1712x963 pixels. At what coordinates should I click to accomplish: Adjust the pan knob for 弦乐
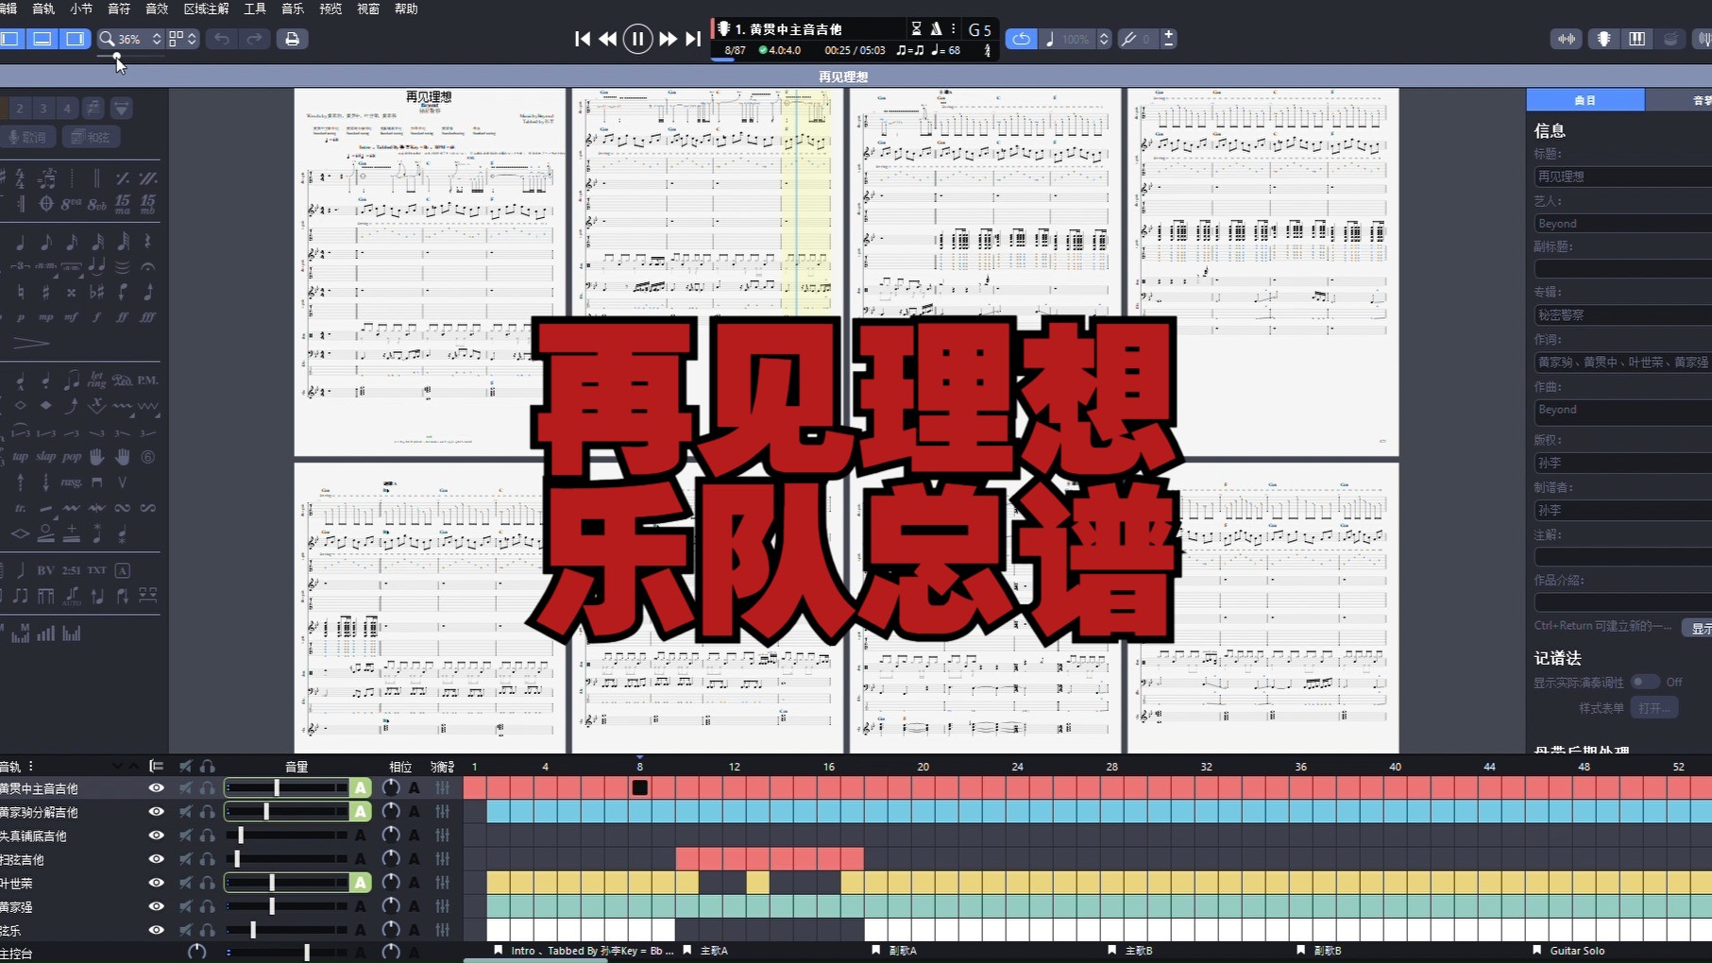pyautogui.click(x=390, y=929)
